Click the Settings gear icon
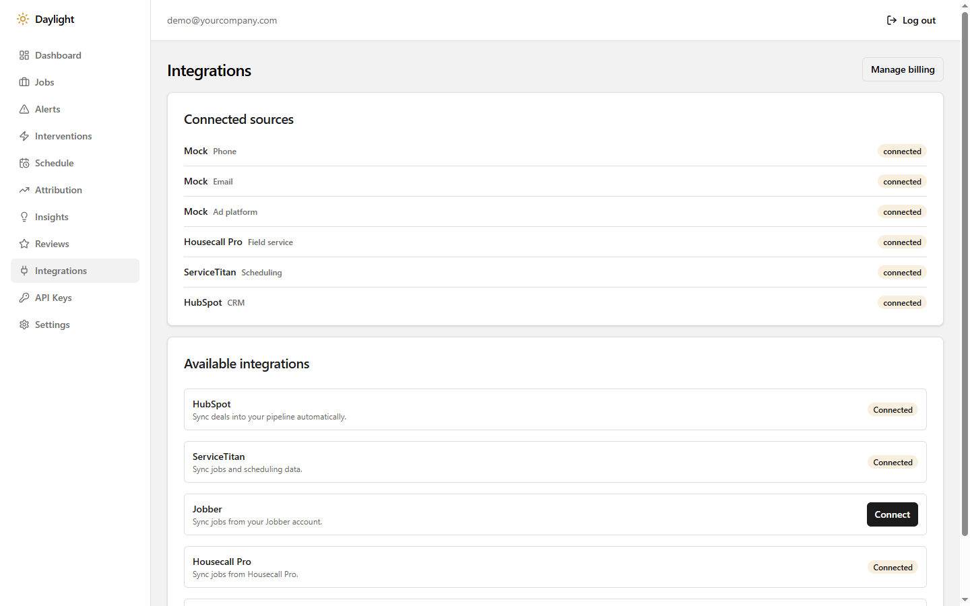The width and height of the screenshot is (970, 606). click(24, 325)
